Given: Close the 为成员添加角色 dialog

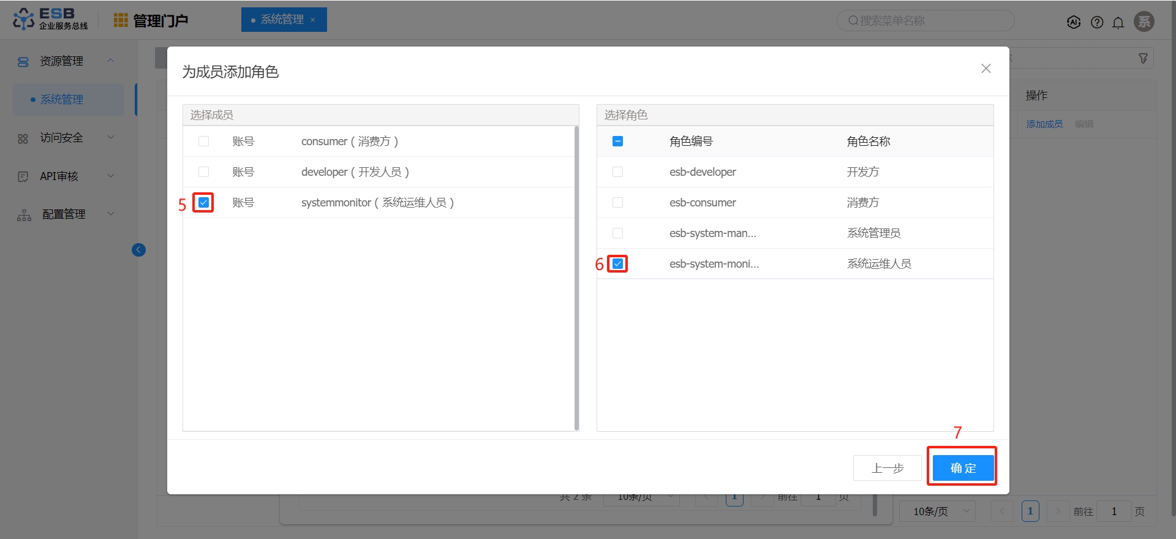Looking at the screenshot, I should [x=986, y=69].
